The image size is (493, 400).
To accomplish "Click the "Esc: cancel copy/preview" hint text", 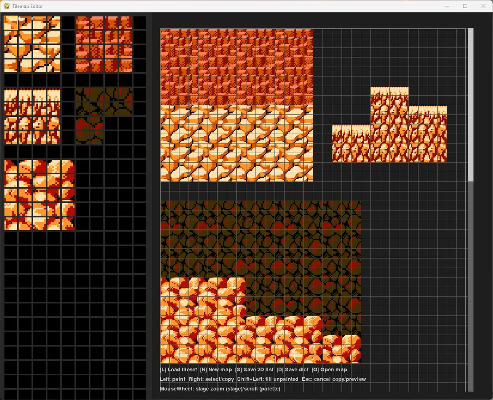I will pyautogui.click(x=334, y=379).
